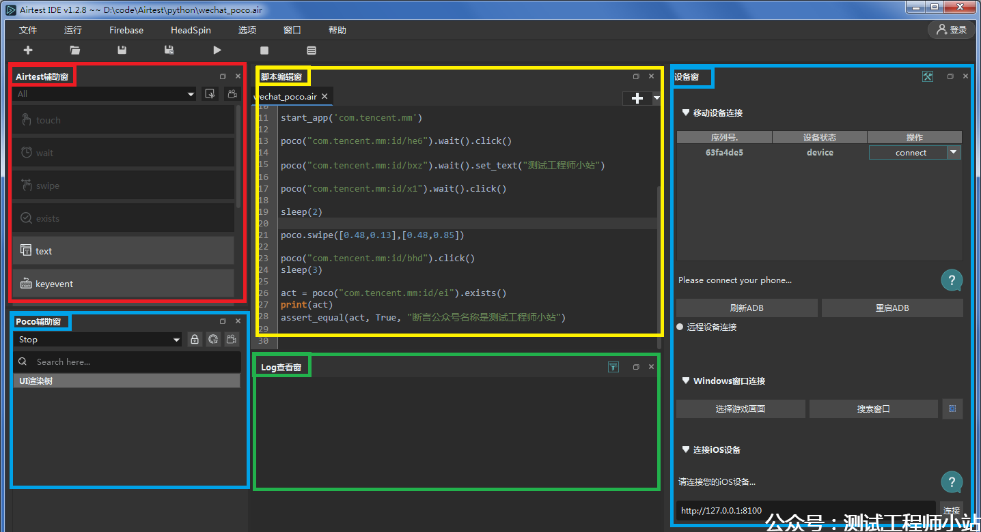This screenshot has width=981, height=532.
Task: Click the report icon in the toolbar
Action: click(x=312, y=50)
